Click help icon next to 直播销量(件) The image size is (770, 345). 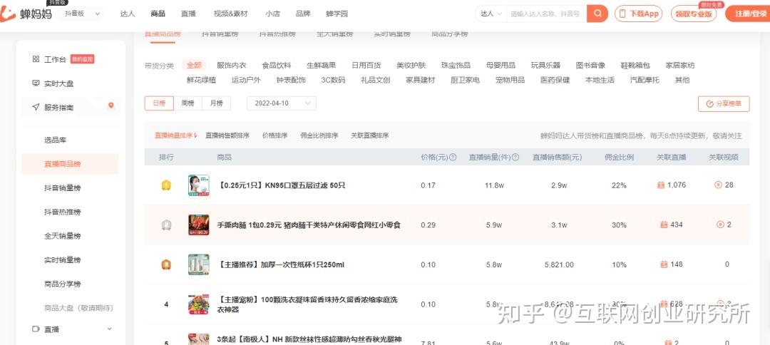coord(515,158)
